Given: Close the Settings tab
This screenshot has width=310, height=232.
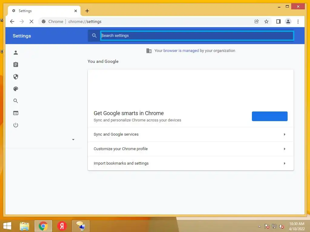Looking at the screenshot, I should [75, 11].
